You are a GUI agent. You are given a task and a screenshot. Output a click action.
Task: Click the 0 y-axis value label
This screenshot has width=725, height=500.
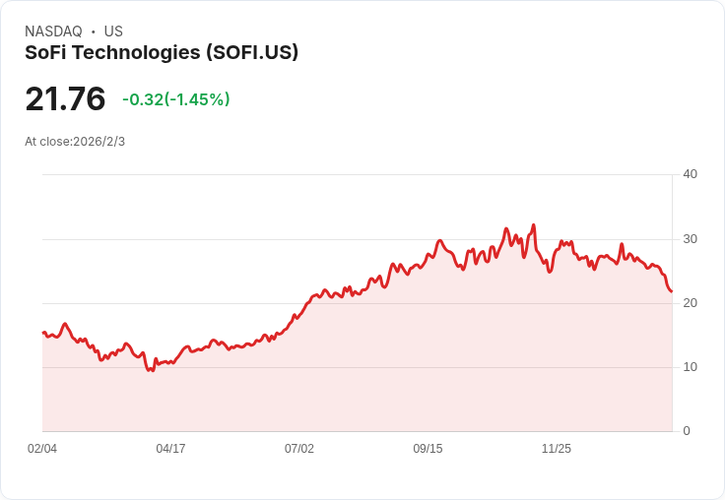tap(687, 431)
